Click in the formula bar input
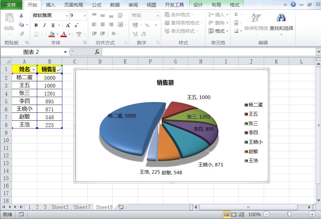Image resolution: width=321 pixels, height=219 pixels. pyautogui.click(x=209, y=52)
